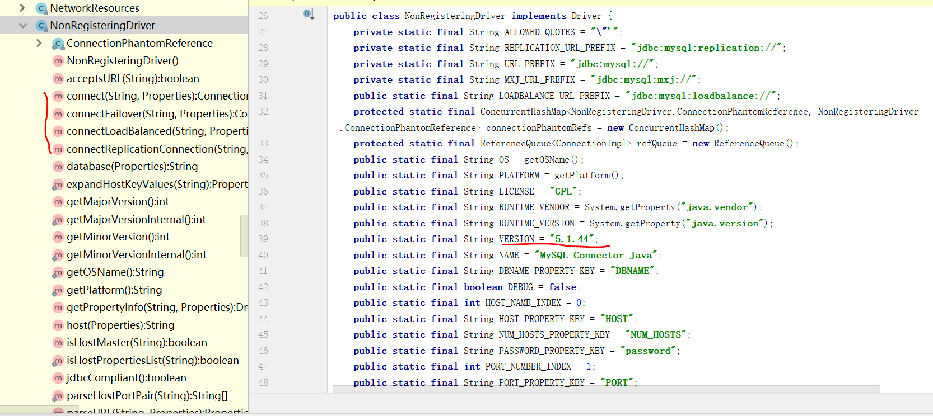Click method icon beside getPlatform
The width and height of the screenshot is (933, 416).
(58, 290)
